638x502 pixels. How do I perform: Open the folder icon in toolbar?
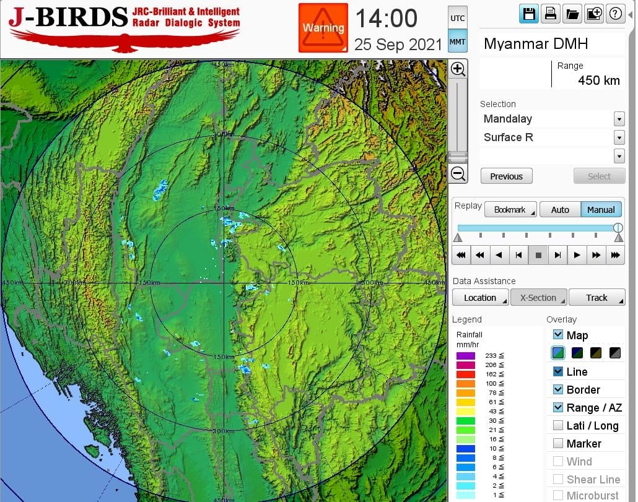click(572, 14)
